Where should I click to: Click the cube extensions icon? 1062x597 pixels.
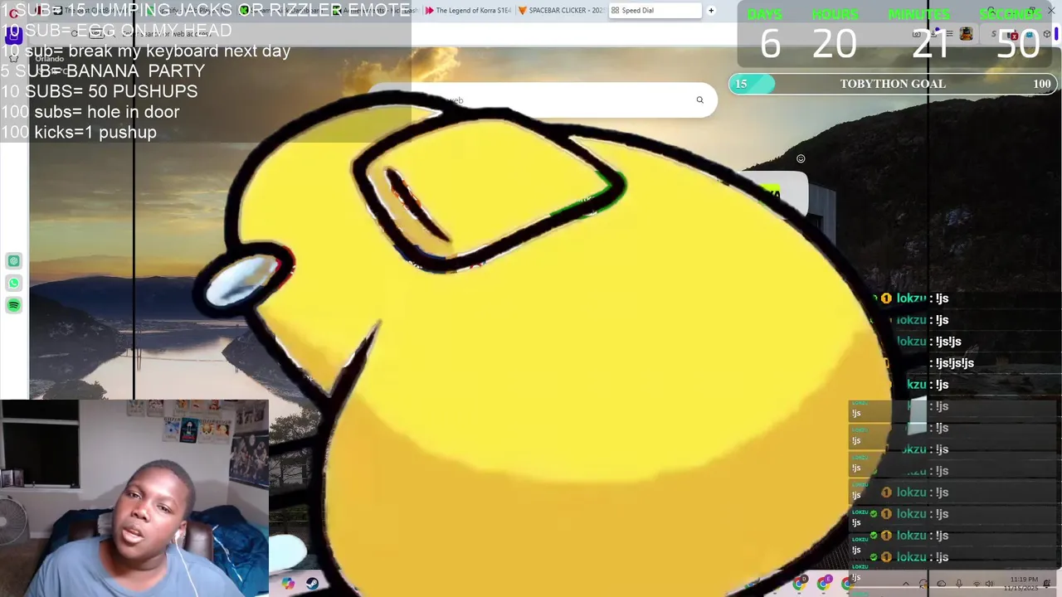point(1047,34)
